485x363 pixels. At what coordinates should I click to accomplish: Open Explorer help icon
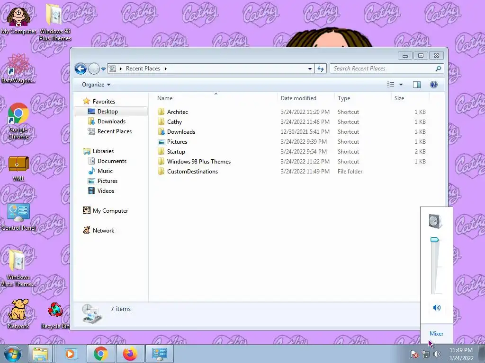[434, 85]
